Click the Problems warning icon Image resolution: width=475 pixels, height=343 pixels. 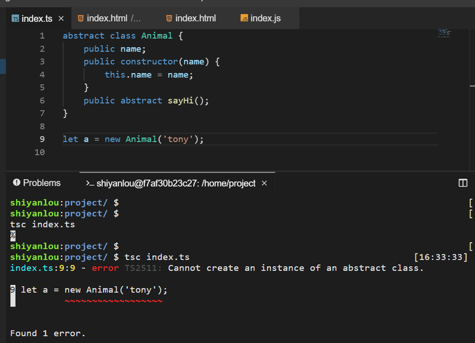pos(17,182)
